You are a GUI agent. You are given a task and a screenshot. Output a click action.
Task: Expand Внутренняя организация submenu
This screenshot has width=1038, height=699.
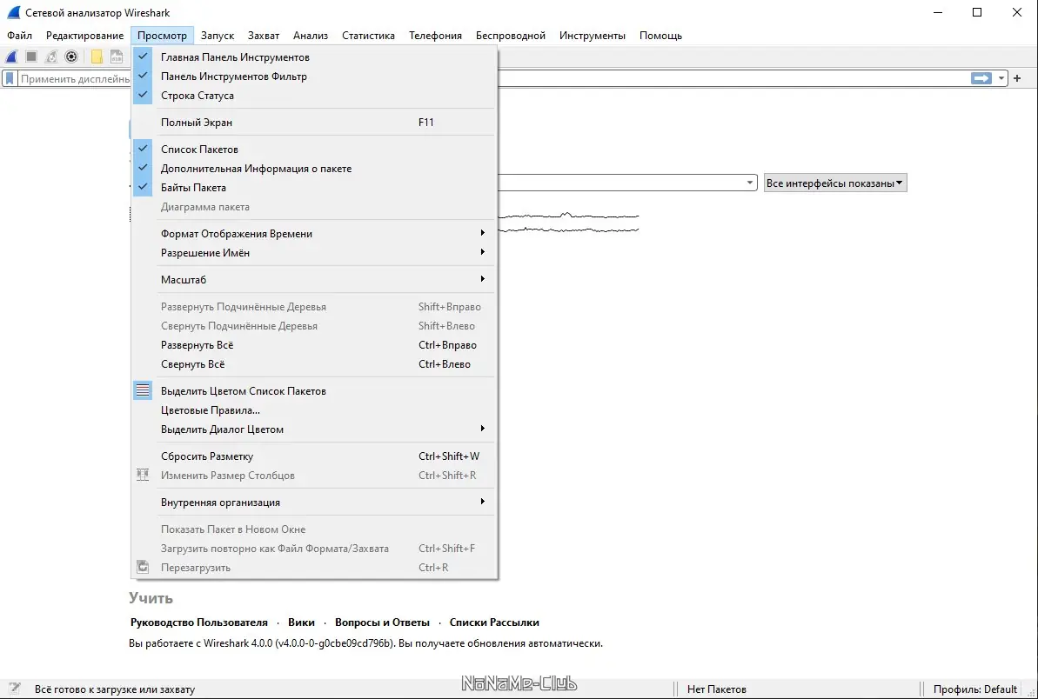[313, 503]
